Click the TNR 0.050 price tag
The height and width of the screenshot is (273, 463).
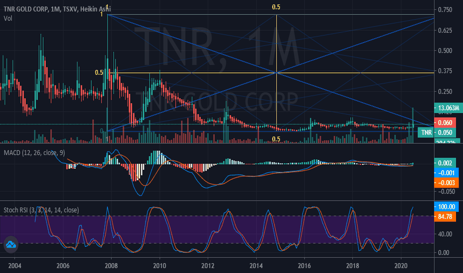click(x=437, y=133)
